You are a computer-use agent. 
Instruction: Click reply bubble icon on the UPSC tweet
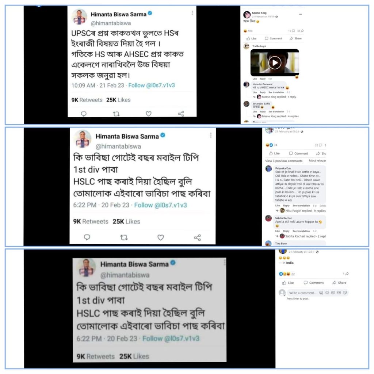(84, 114)
